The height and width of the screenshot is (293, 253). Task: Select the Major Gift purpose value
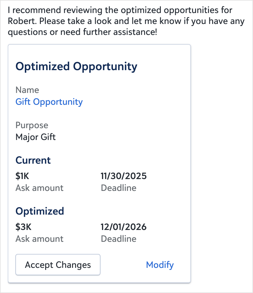click(x=35, y=137)
